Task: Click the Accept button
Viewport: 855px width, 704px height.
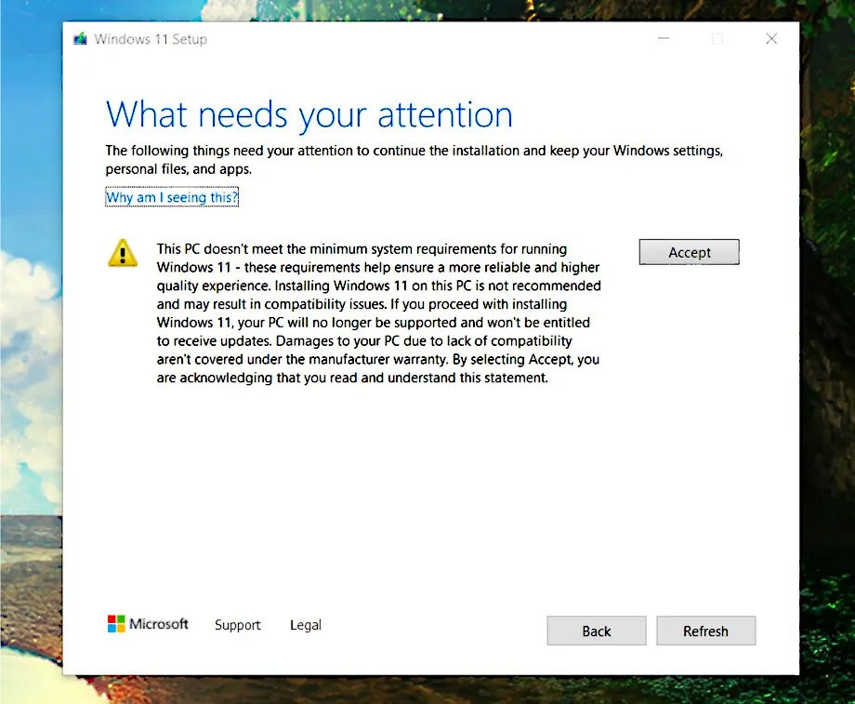Action: click(x=690, y=252)
